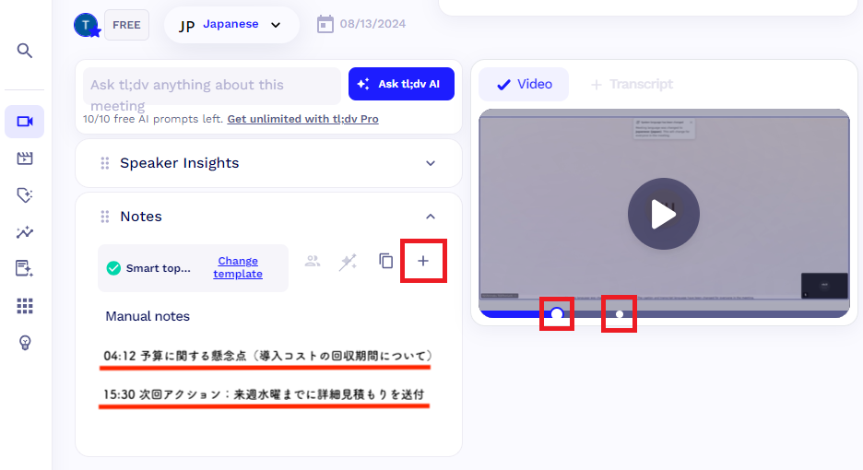Collapse the Notes section
Screen dimensions: 863x470
(x=430, y=217)
